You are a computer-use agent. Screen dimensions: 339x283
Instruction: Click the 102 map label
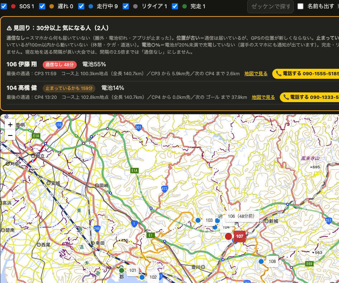pyautogui.click(x=153, y=277)
